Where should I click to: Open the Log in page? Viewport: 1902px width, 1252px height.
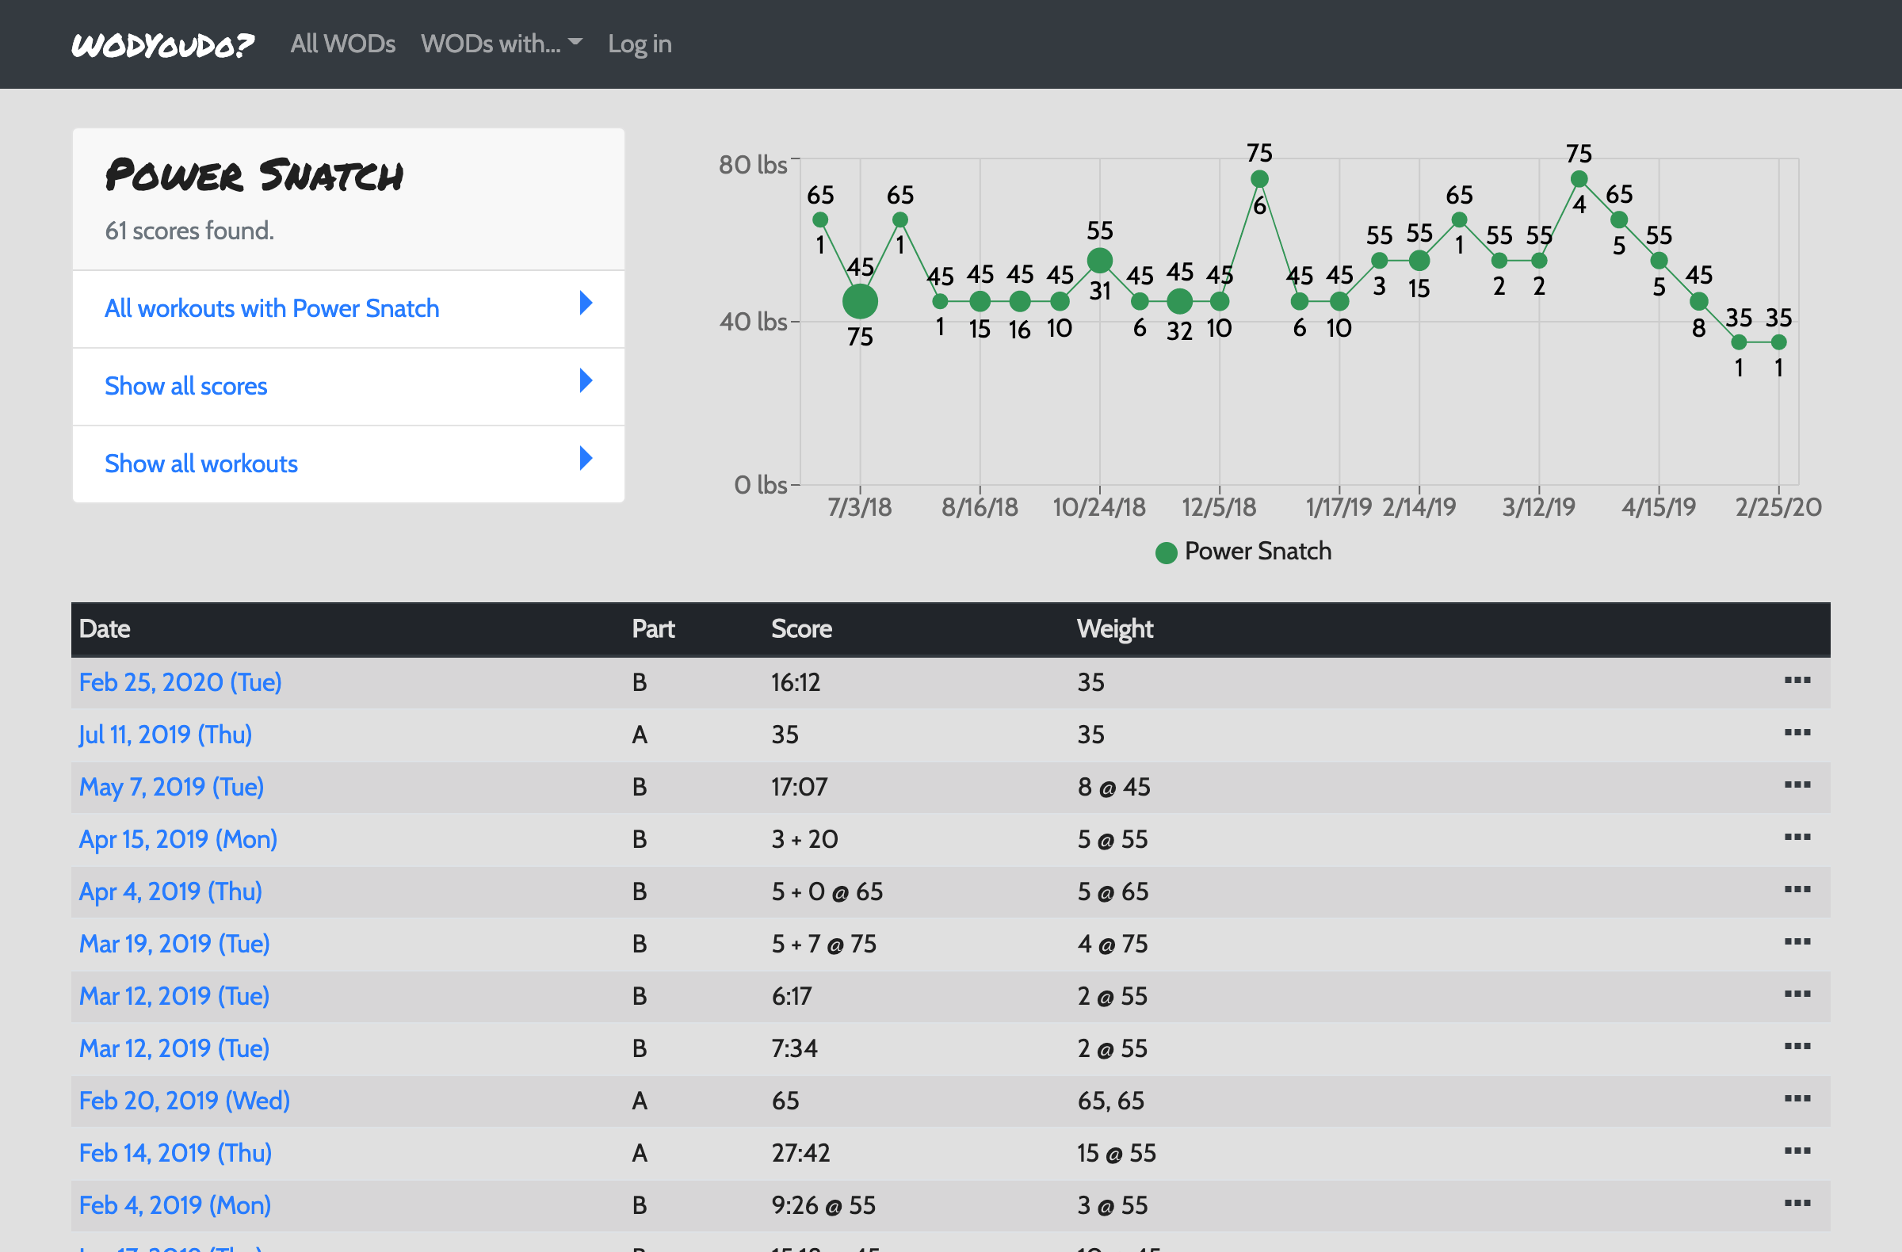640,44
